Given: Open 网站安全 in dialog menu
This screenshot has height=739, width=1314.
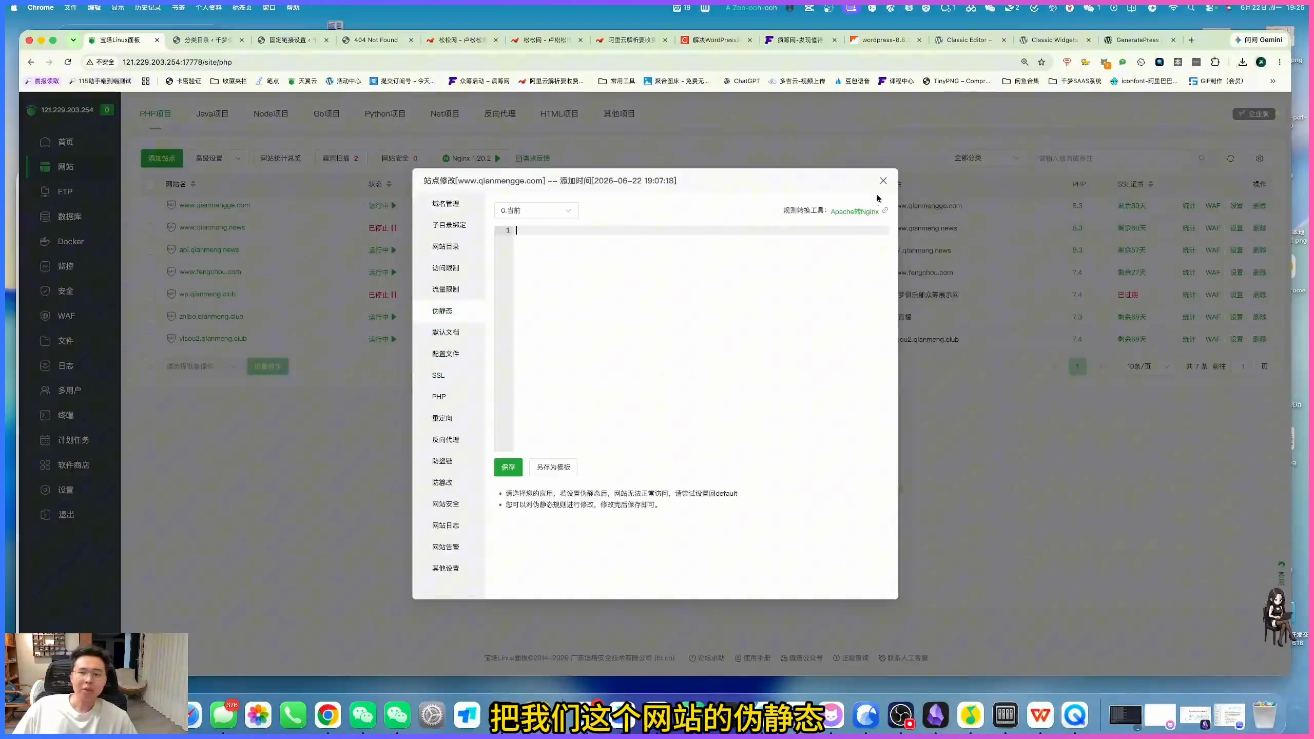Looking at the screenshot, I should 446,504.
